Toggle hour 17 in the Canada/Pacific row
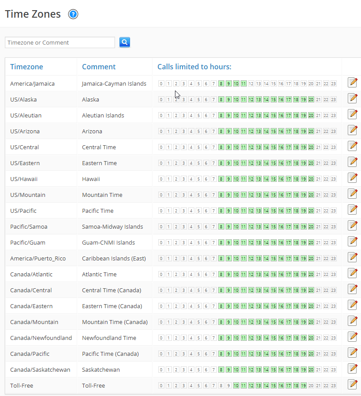This screenshot has height=396, width=361. click(288, 354)
